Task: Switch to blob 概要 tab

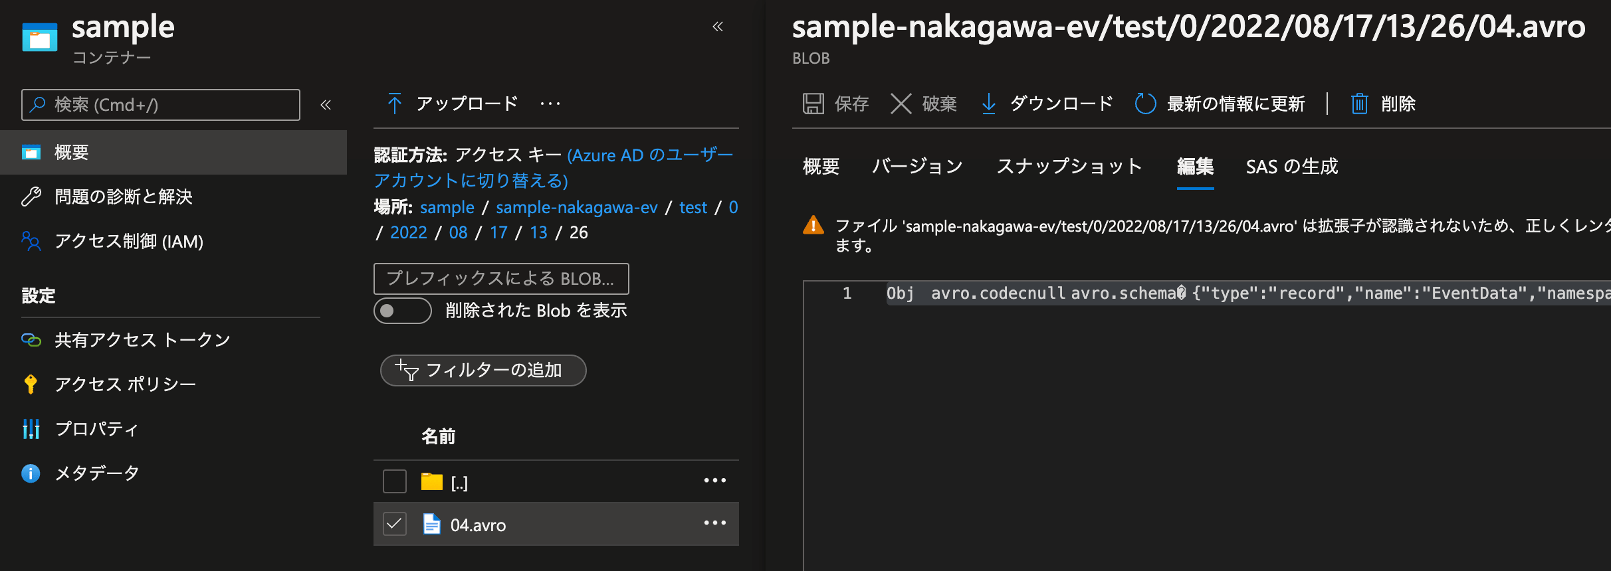Action: (x=821, y=167)
